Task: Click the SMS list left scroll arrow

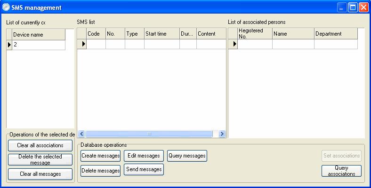Action: 81,134
